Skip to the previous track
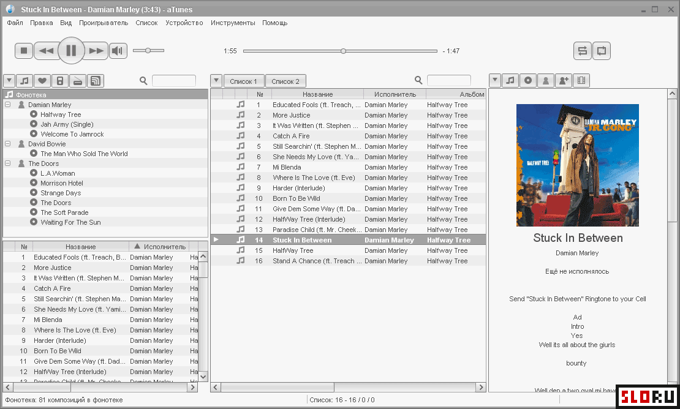Viewport: 680px width, 409px height. 46,51
